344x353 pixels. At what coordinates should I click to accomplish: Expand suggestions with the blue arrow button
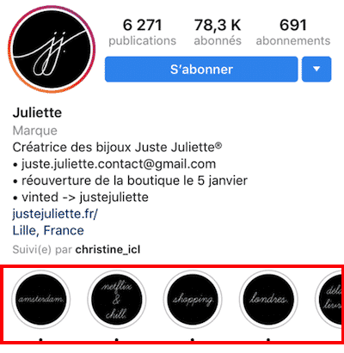(316, 70)
